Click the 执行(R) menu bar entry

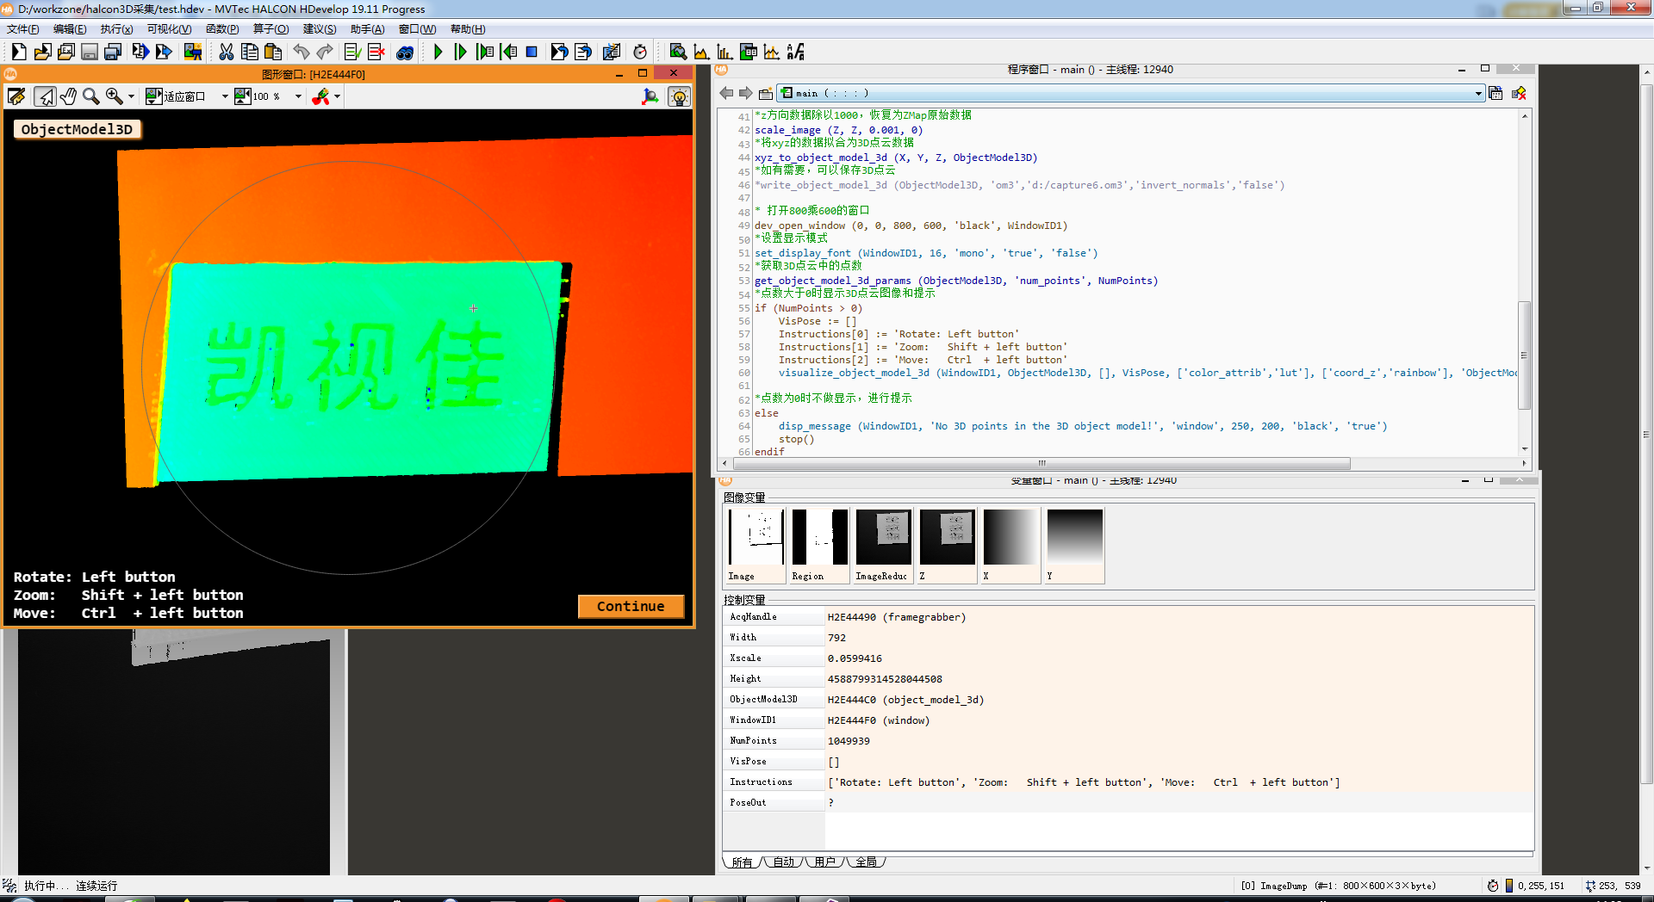[x=116, y=28]
